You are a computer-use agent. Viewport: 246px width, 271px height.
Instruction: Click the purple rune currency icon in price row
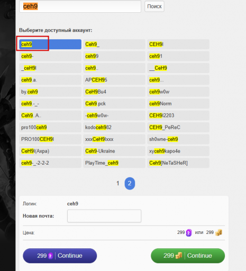point(189,233)
